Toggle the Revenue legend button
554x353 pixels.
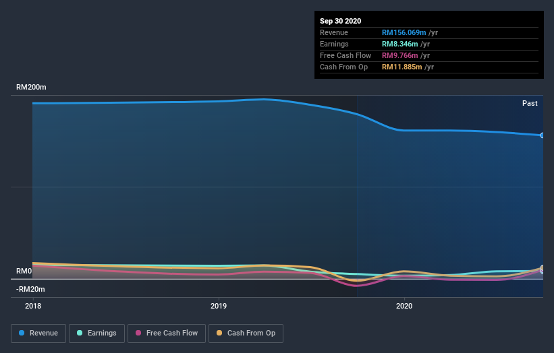click(38, 333)
